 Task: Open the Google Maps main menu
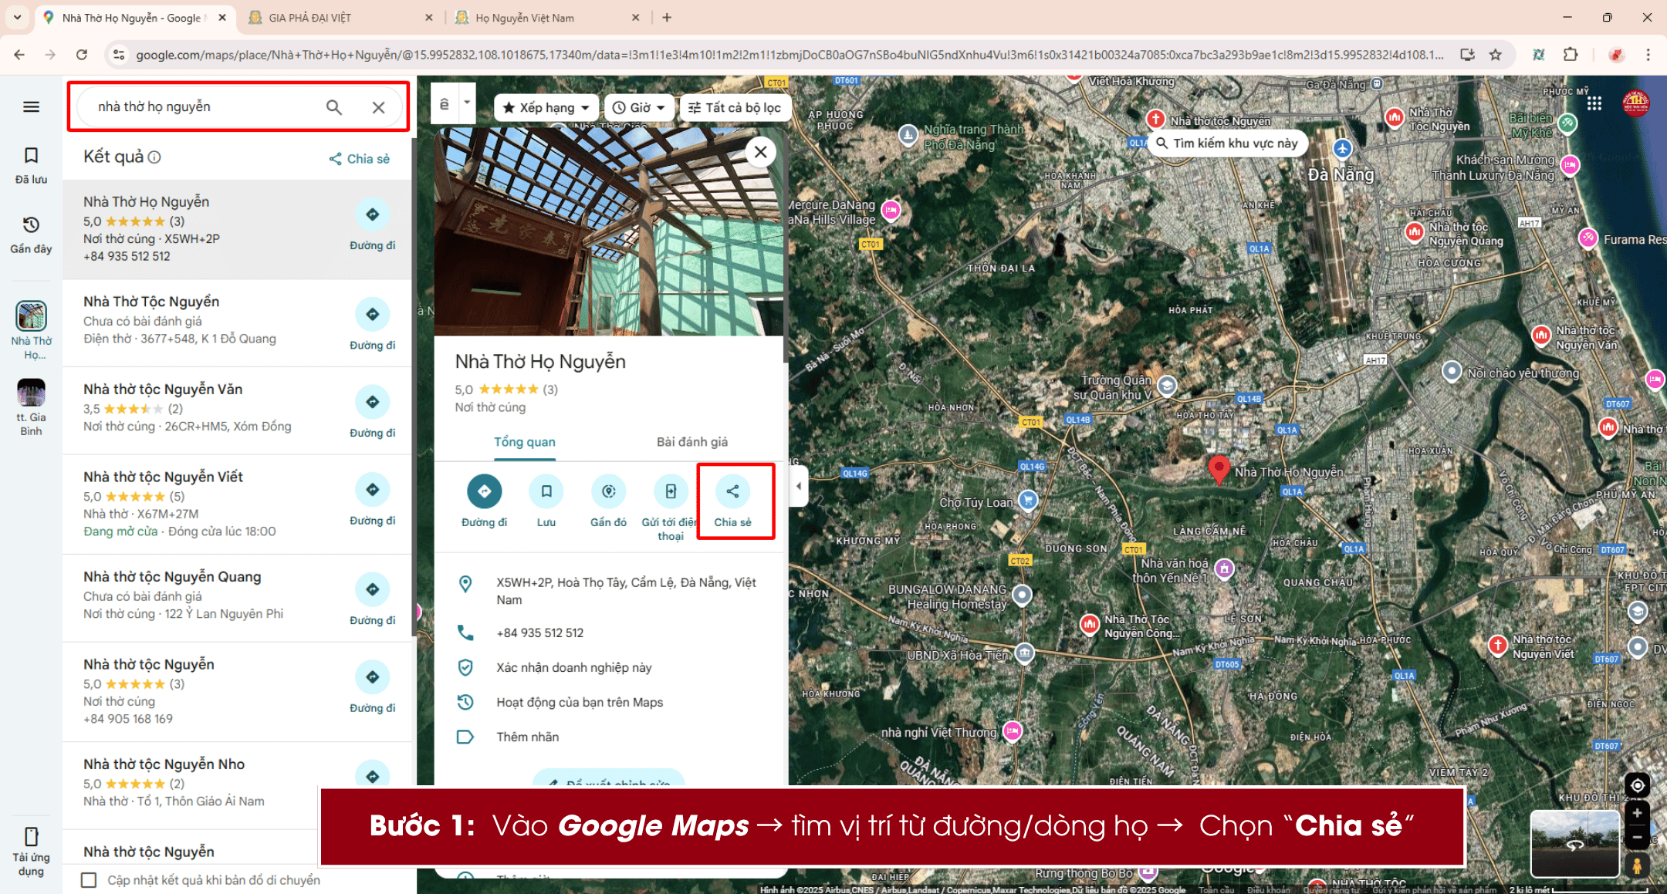coord(31,106)
